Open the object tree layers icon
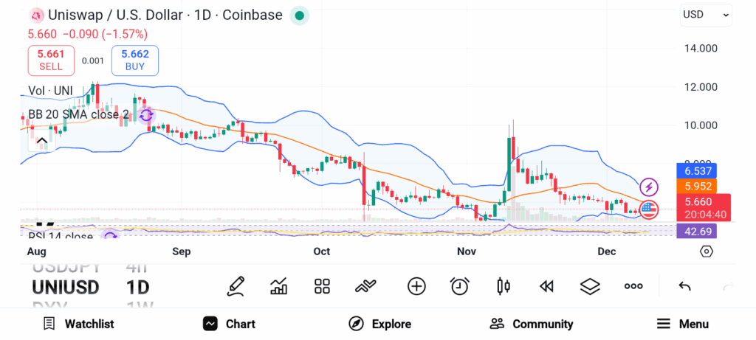 tap(590, 286)
